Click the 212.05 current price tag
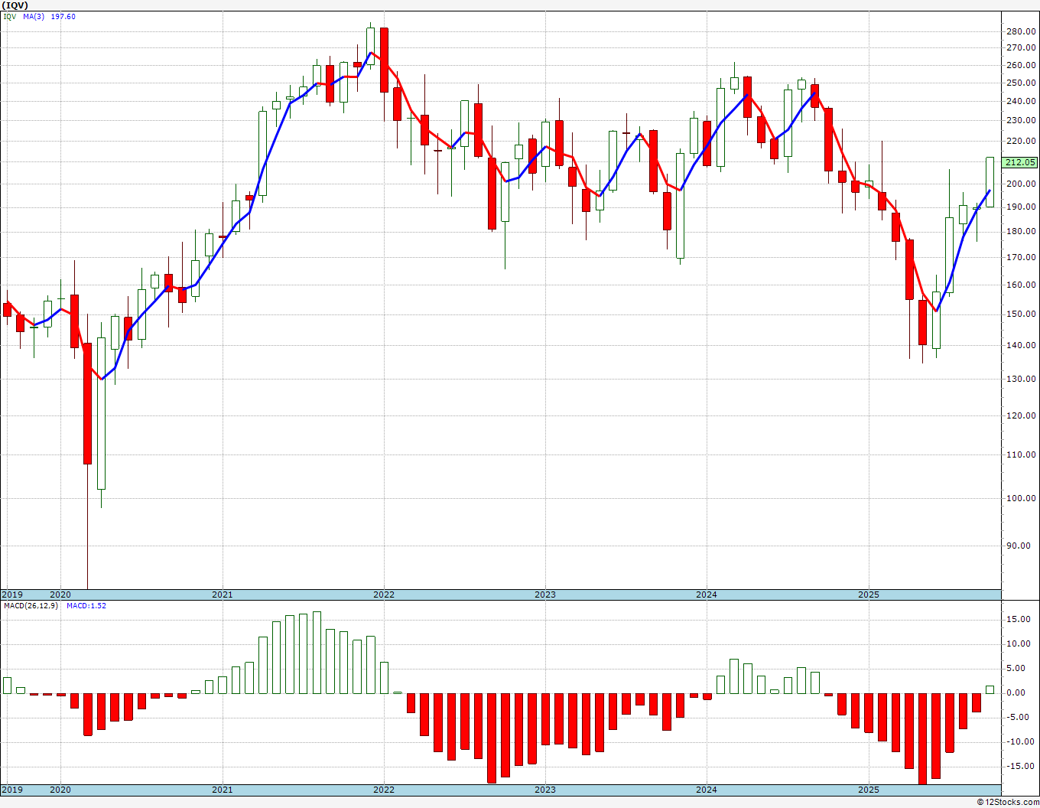This screenshot has height=808, width=1040. tap(1020, 162)
